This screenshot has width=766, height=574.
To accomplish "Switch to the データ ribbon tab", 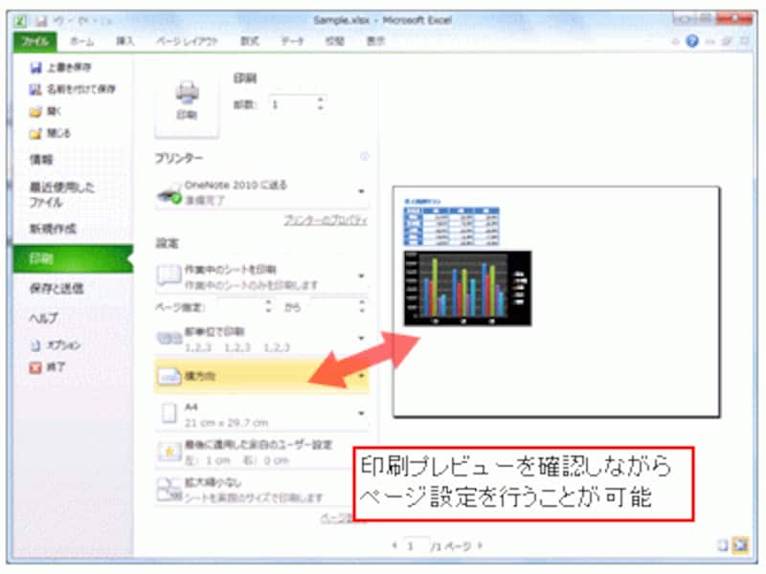I will click(x=292, y=41).
